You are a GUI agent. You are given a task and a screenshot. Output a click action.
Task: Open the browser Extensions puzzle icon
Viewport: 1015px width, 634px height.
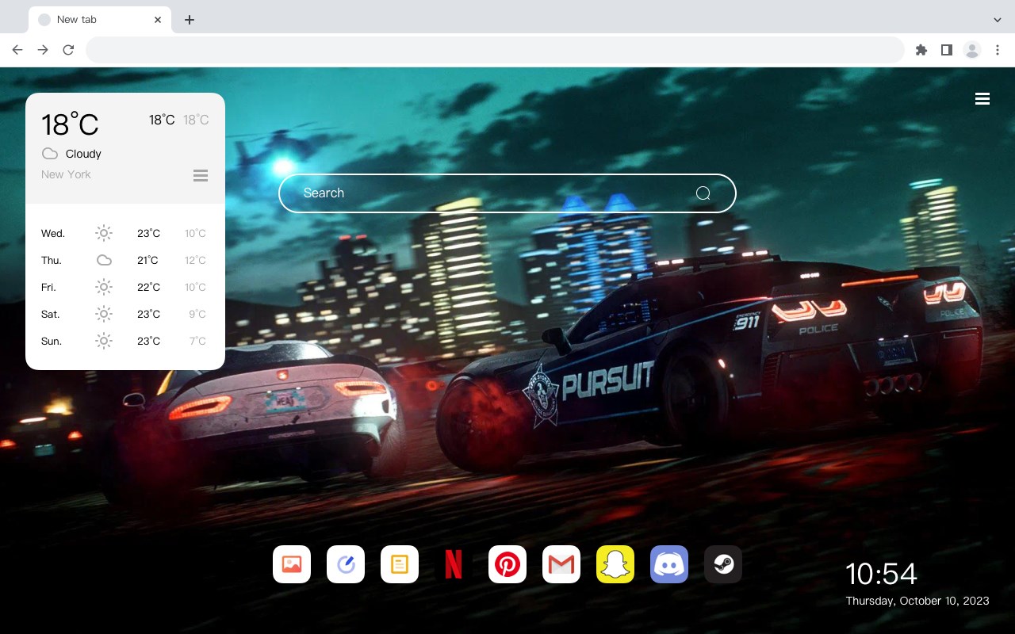tap(921, 50)
